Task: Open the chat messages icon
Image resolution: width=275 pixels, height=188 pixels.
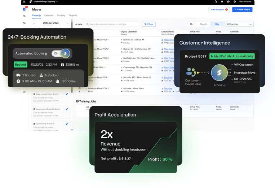Action: click(x=229, y=1)
